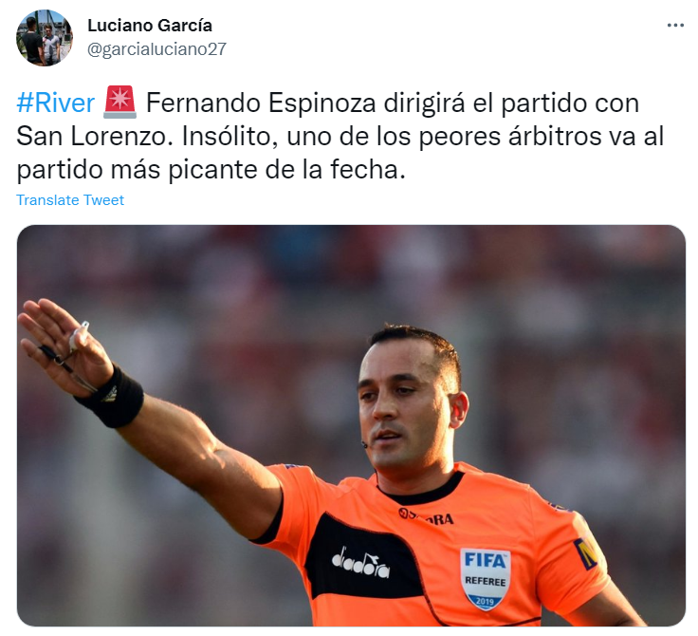Click the red siren emoji in tweet

point(119,103)
